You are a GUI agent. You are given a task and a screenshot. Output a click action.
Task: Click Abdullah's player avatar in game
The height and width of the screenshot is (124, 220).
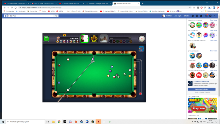[85, 39]
